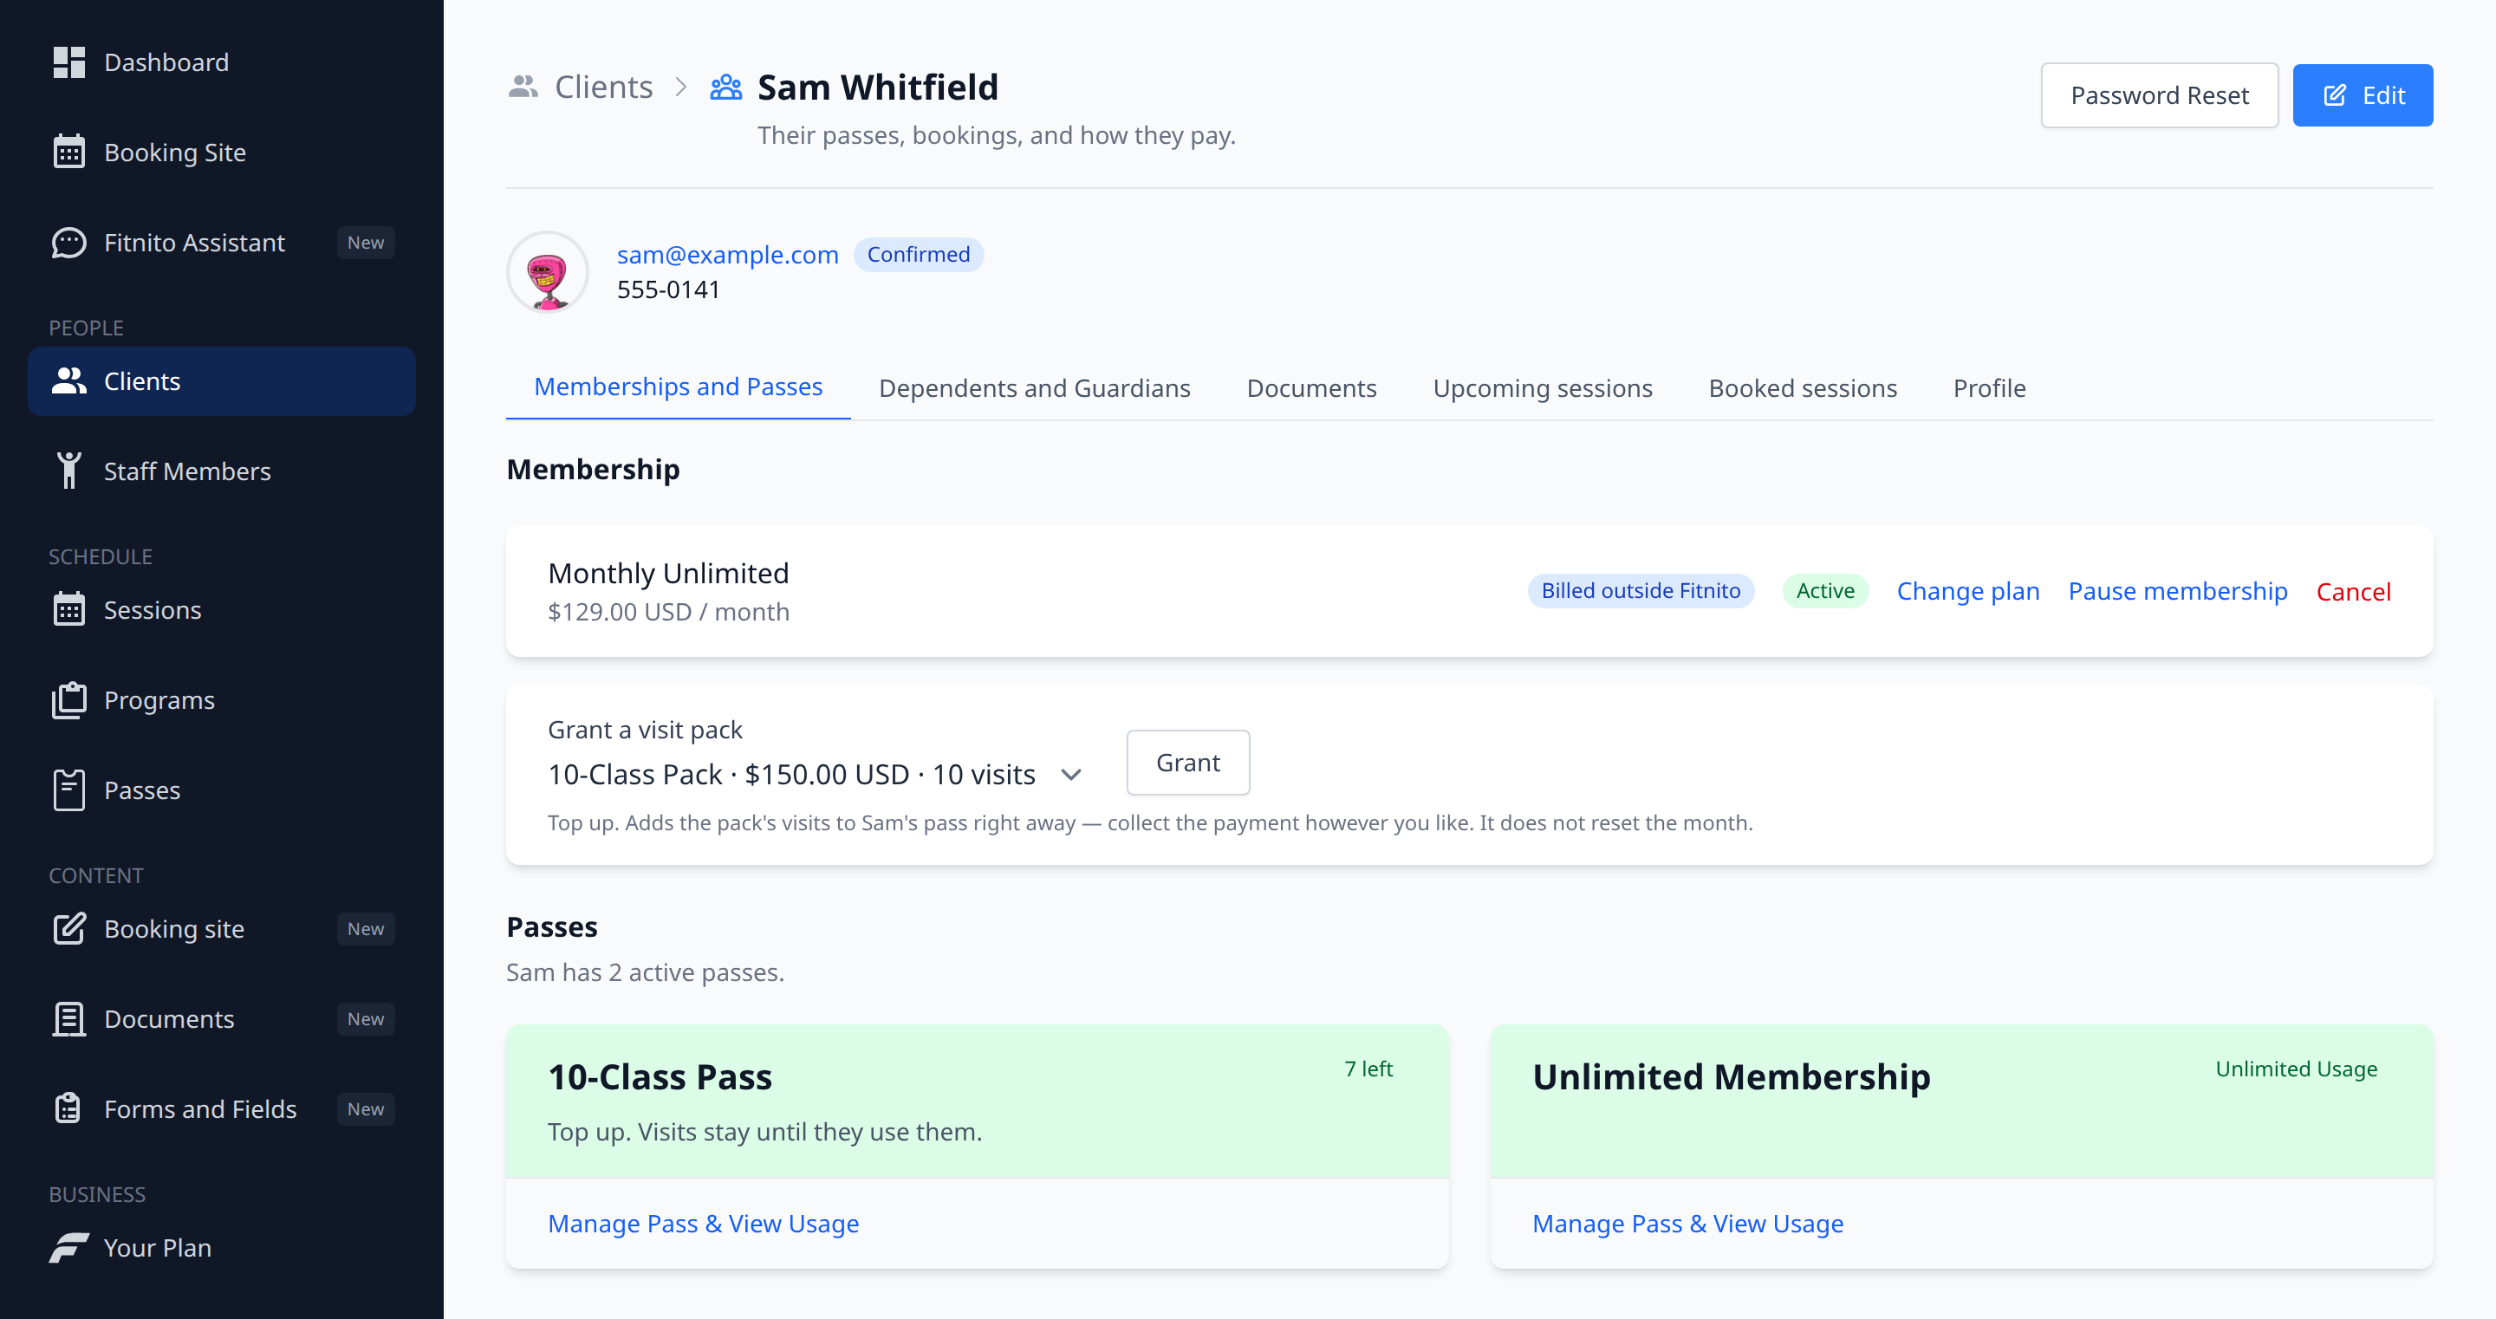Click the Booking Site calendar icon
The width and height of the screenshot is (2496, 1319).
tap(68, 153)
